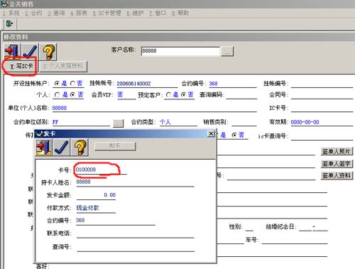Click the 合约单位级别 field showing FF
The width and height of the screenshot is (355, 269).
tap(81, 122)
